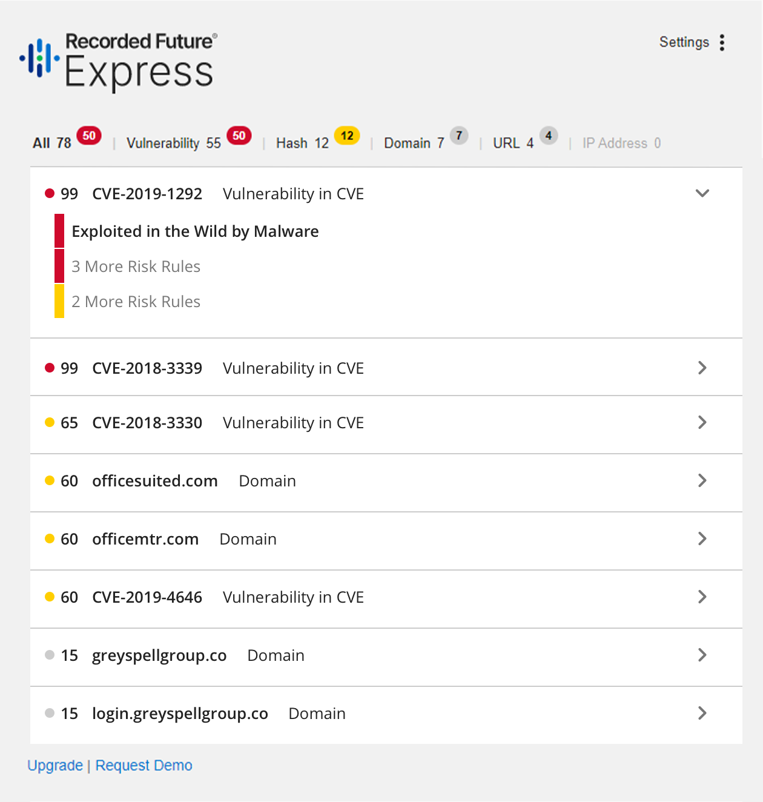Click the gray 4 badge beside URL

point(549,135)
